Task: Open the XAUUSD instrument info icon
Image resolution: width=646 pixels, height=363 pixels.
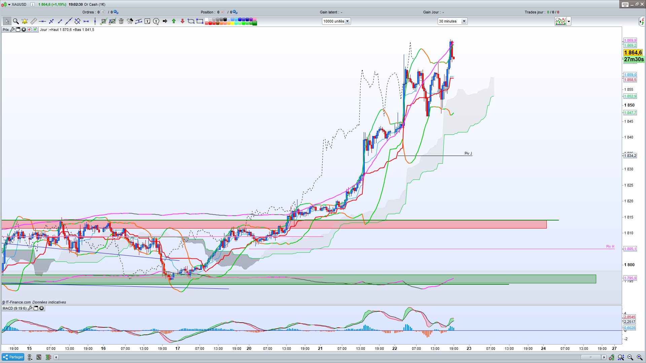Action: tap(33, 4)
